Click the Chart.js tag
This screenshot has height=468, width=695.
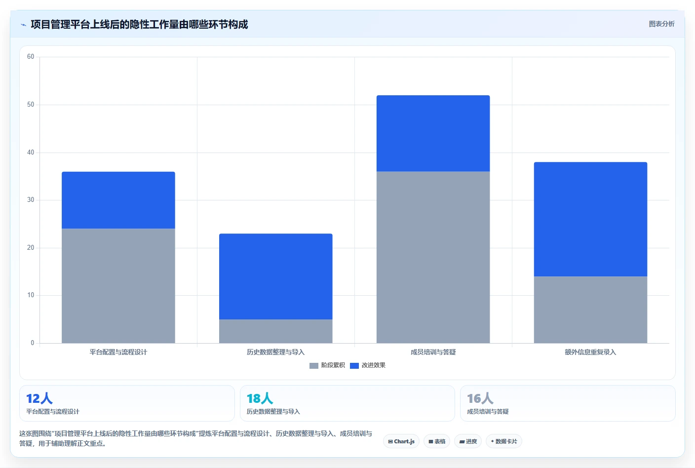coord(401,441)
